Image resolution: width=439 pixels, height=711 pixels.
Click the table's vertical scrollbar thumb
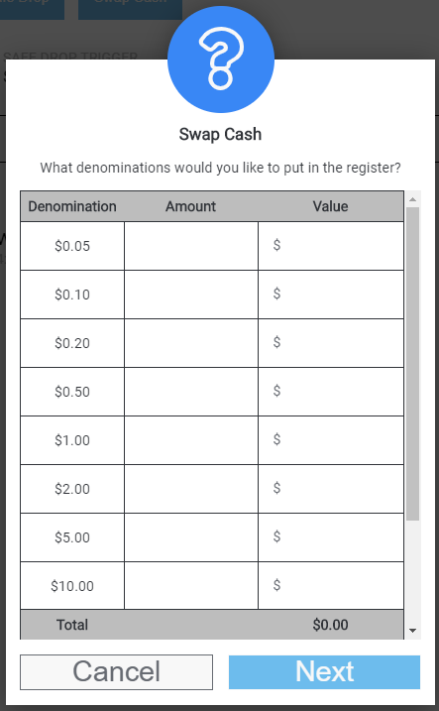click(412, 364)
